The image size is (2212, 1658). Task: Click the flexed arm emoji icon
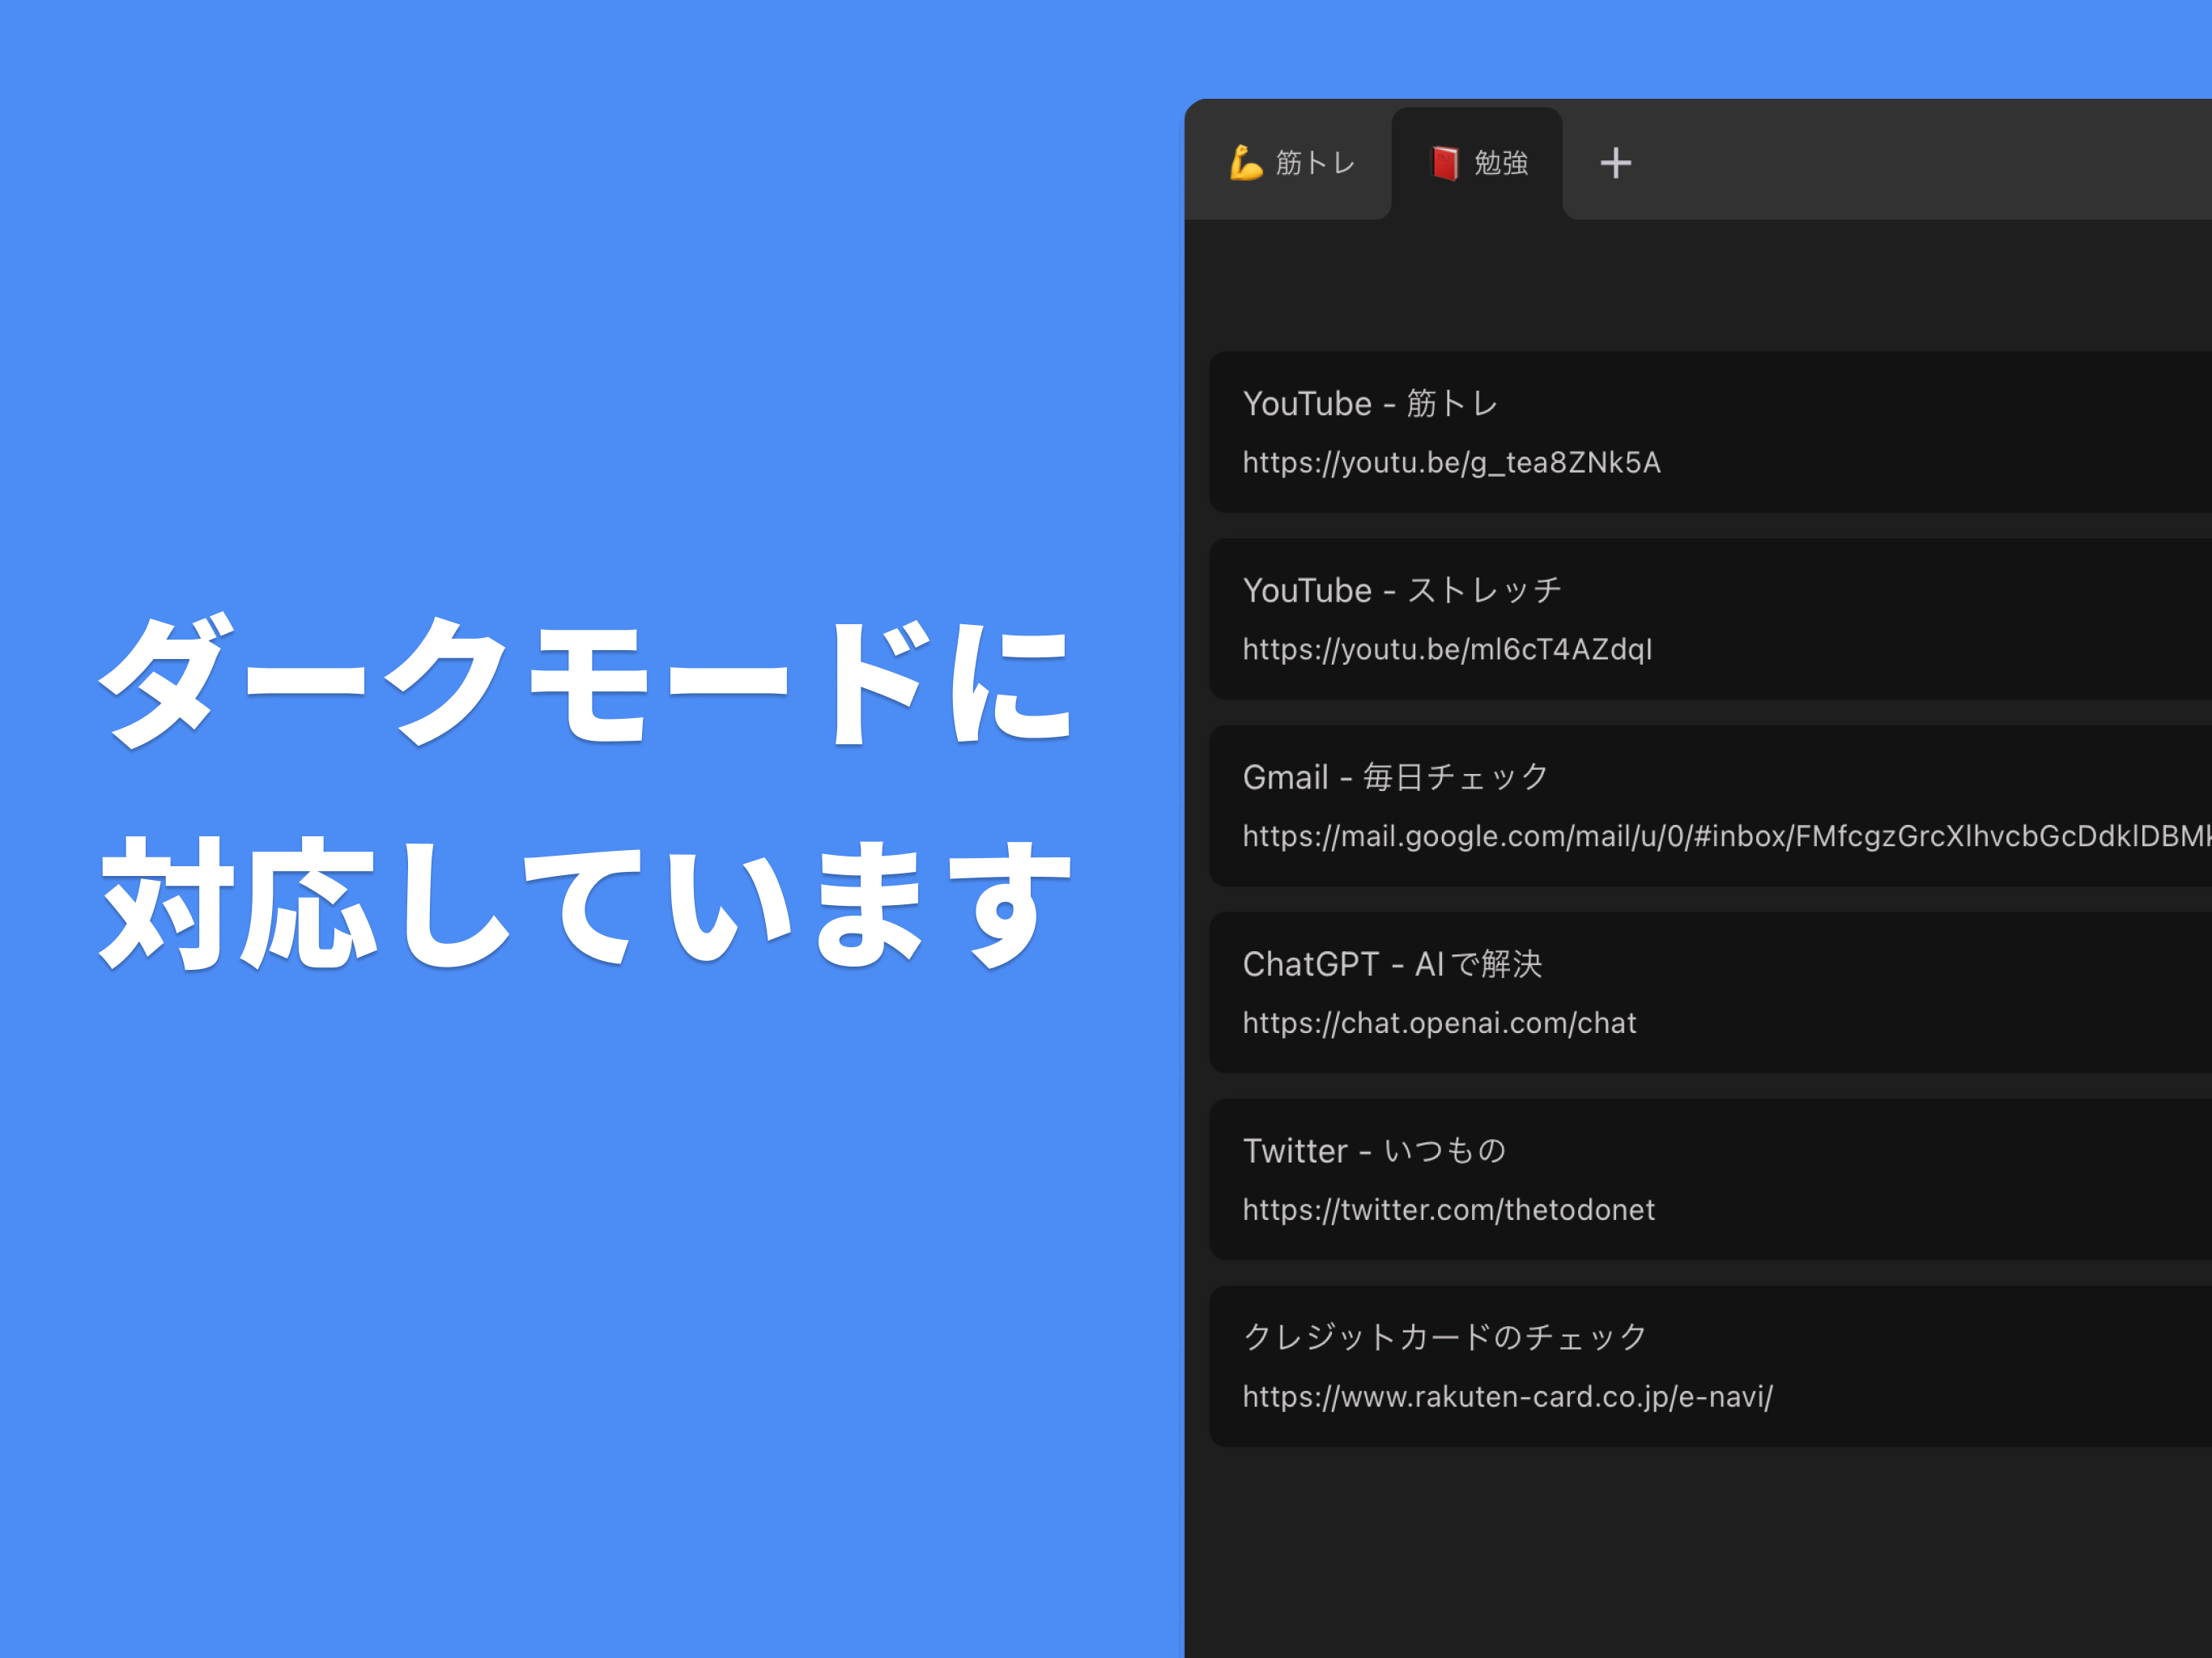pyautogui.click(x=1246, y=162)
